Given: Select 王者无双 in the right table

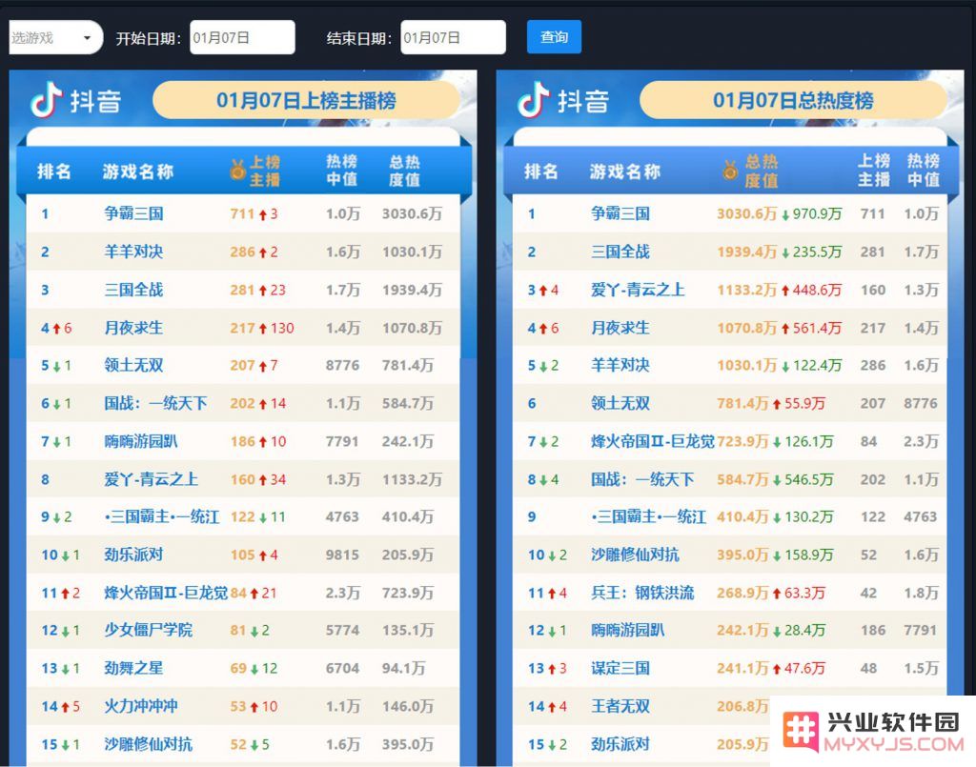Looking at the screenshot, I should (x=620, y=706).
